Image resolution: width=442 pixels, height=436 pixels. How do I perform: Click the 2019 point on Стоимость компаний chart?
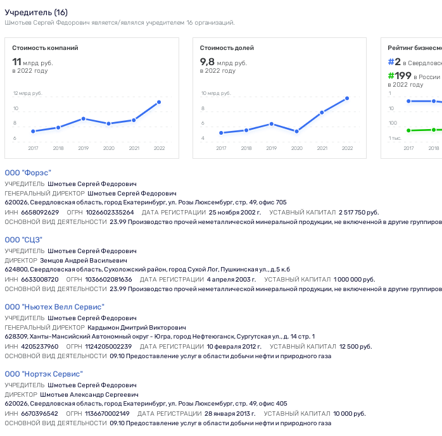click(x=84, y=119)
